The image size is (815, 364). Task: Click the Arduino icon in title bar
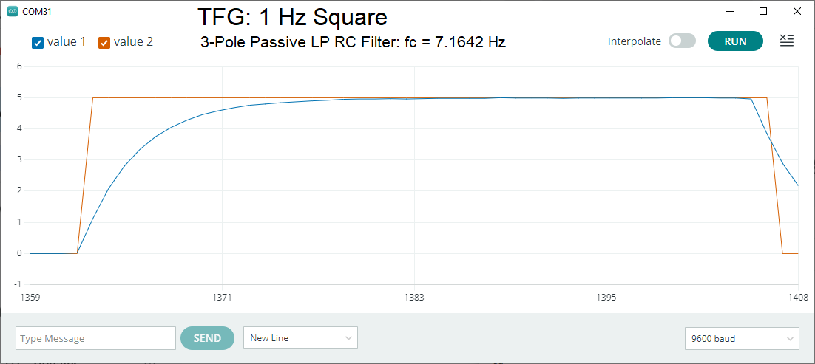13,12
